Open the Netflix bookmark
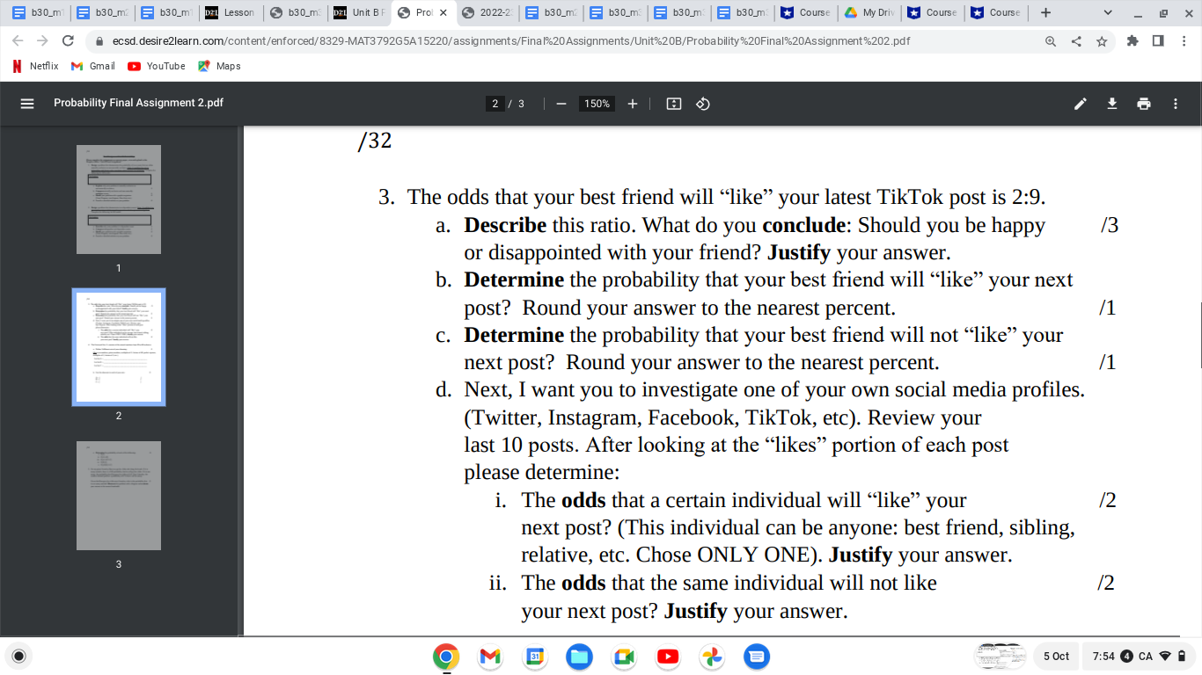Viewport: 1202px width, 675px height. click(34, 65)
